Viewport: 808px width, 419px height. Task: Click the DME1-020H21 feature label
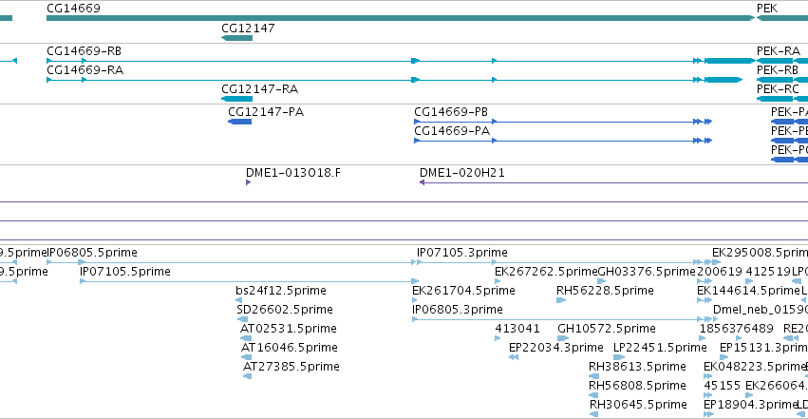[x=462, y=173]
